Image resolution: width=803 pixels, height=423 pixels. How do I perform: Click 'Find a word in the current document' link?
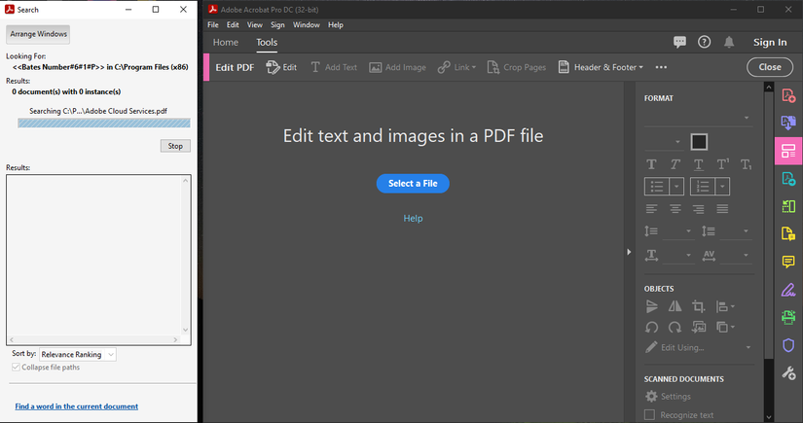click(77, 406)
